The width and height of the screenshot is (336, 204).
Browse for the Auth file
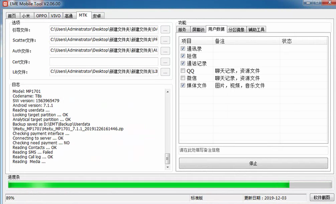point(165,51)
